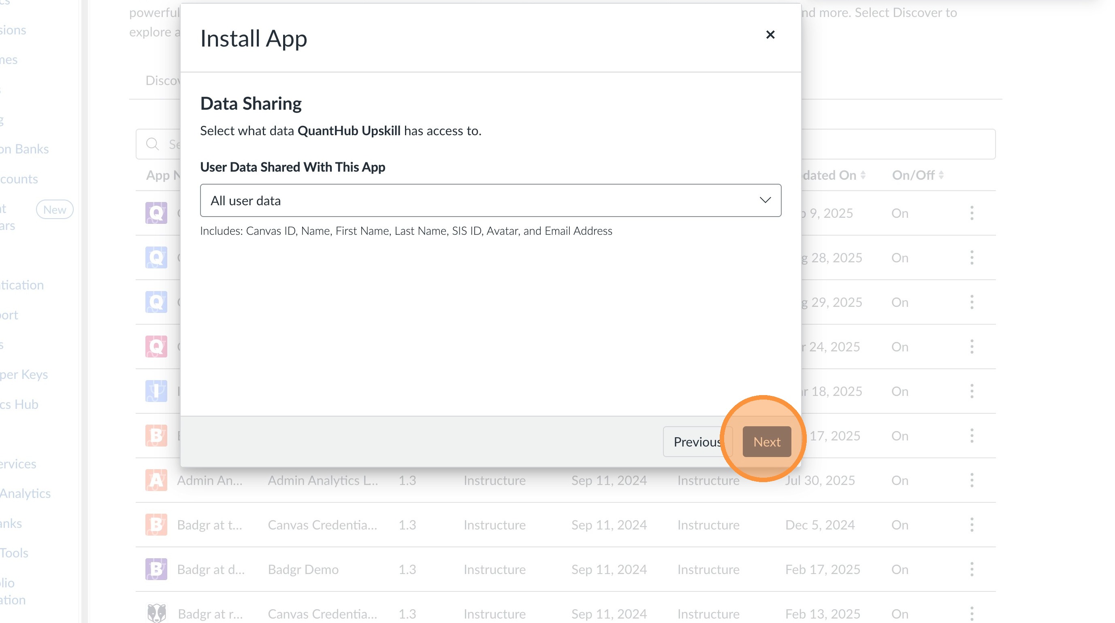Close the Install App dialog
Image resolution: width=1115 pixels, height=623 pixels.
click(770, 35)
